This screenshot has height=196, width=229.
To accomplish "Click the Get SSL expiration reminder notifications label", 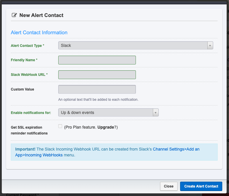I will [29, 130].
